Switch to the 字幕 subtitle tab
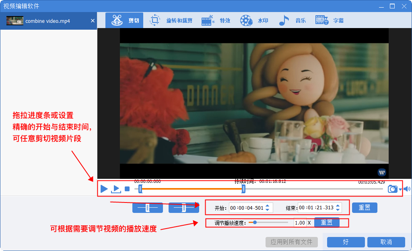Viewport: 412px width, 251px height. tap(330, 20)
